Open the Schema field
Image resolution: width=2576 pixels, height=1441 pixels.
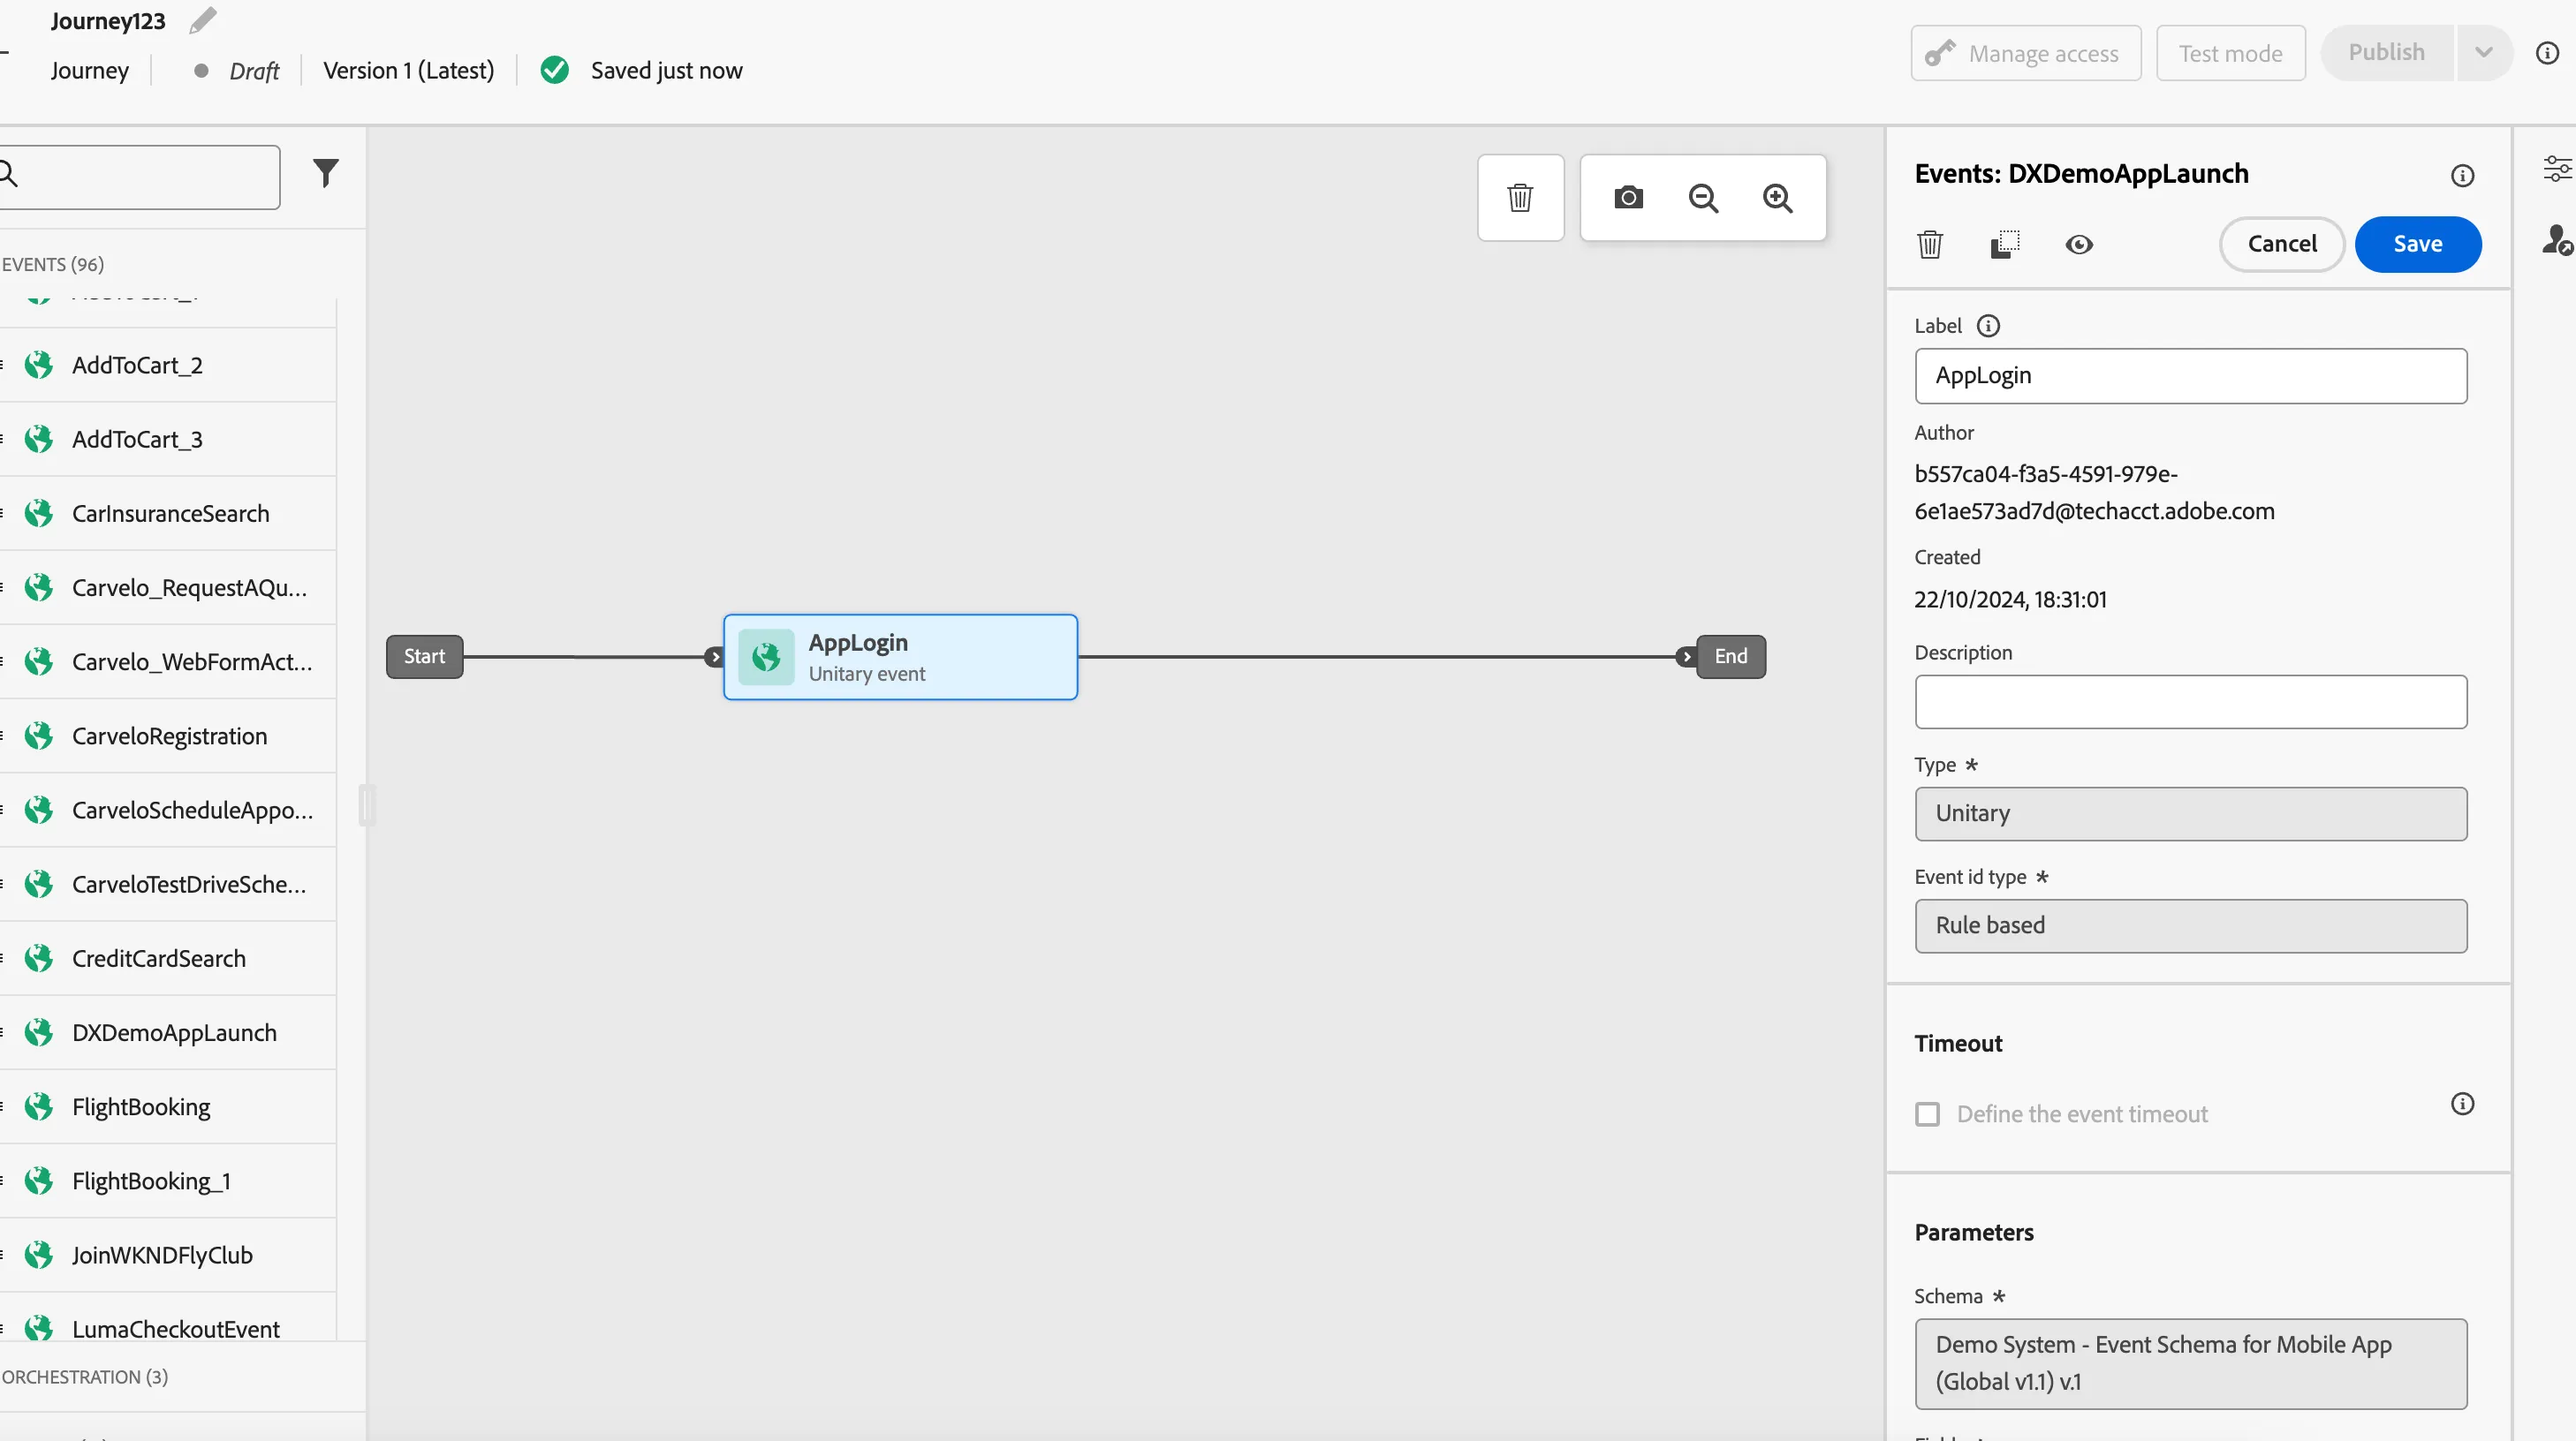(x=2190, y=1363)
